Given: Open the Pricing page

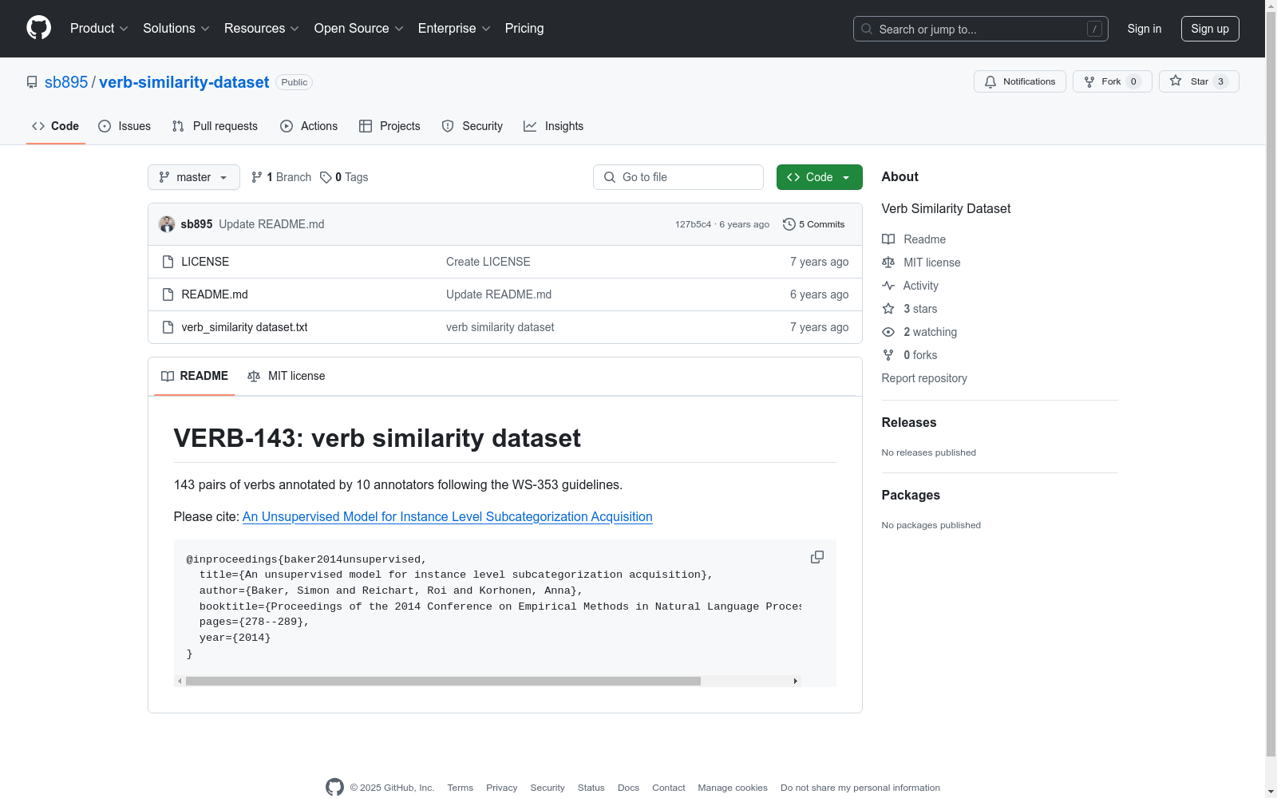Looking at the screenshot, I should point(524,29).
